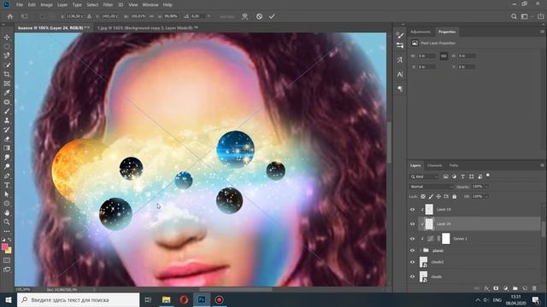Image resolution: width=547 pixels, height=307 pixels.
Task: Select the Crop tool
Action: [x=7, y=74]
